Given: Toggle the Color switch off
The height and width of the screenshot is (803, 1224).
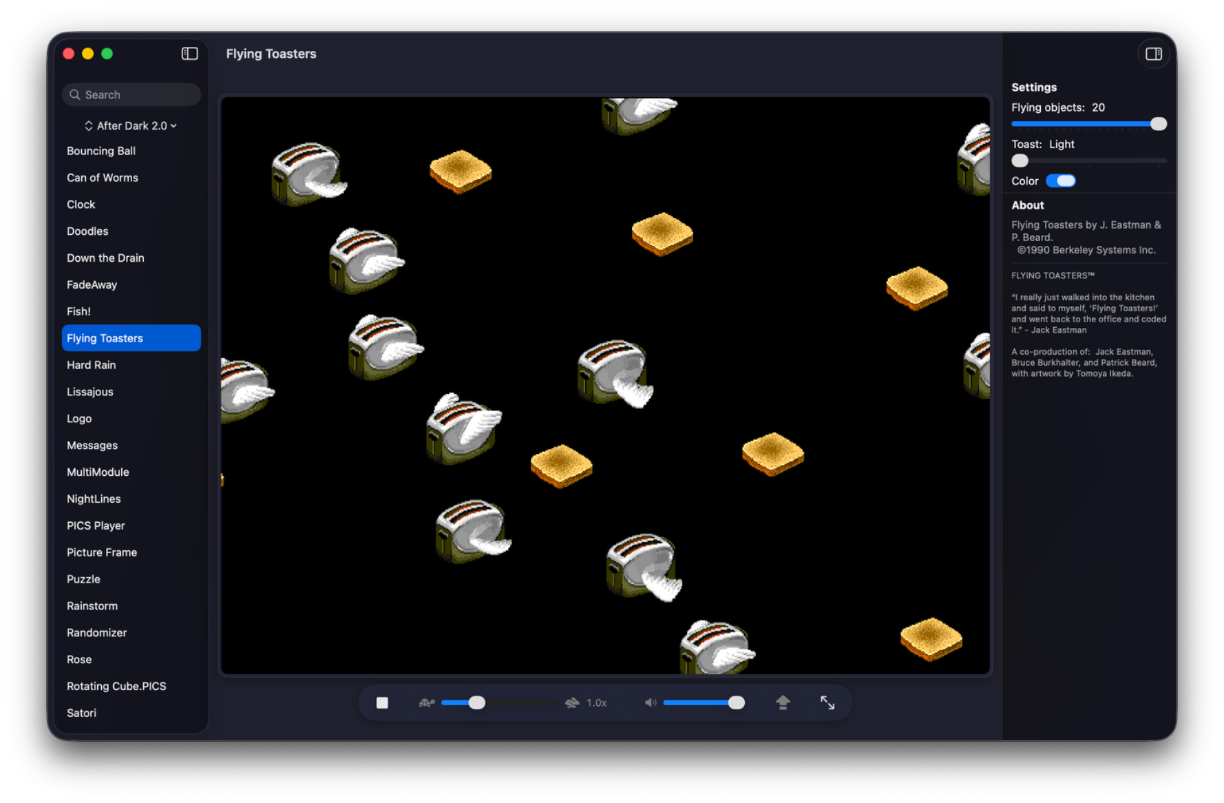Looking at the screenshot, I should 1060,181.
